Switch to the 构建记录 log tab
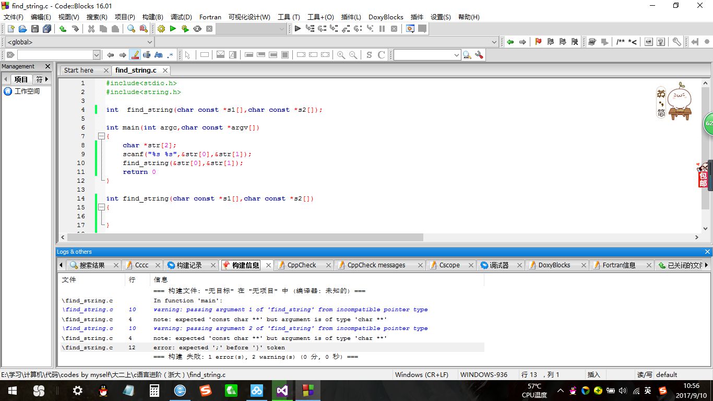This screenshot has width=713, height=401. (x=189, y=265)
